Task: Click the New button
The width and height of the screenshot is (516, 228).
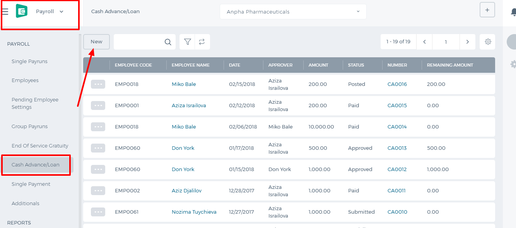Action: tap(96, 42)
